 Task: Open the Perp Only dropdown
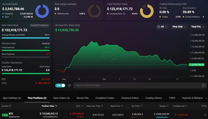(179, 27)
